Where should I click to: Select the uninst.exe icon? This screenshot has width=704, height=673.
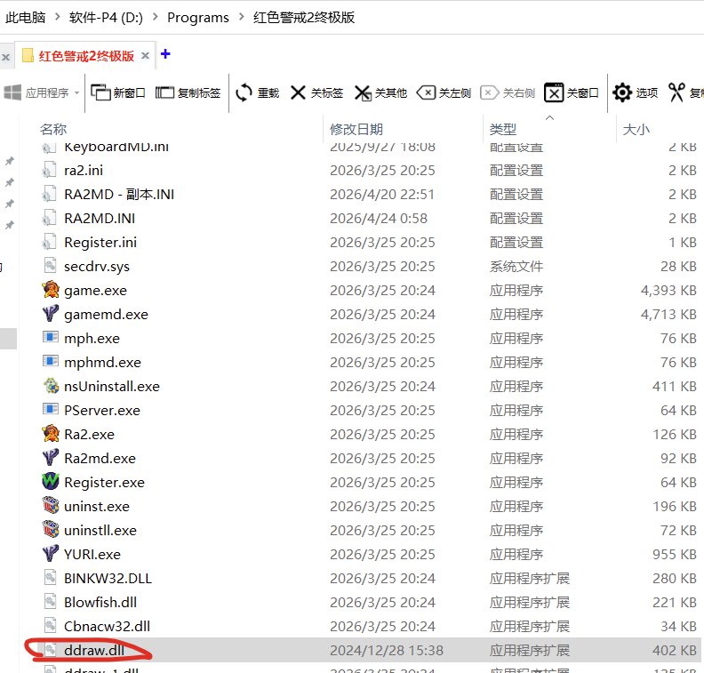pos(51,506)
